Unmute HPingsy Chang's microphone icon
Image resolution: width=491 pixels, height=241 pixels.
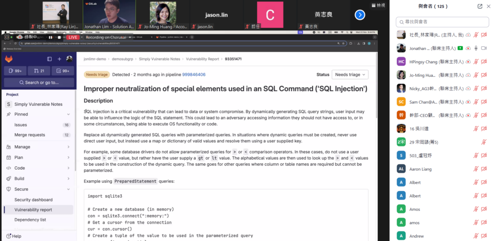click(x=476, y=62)
